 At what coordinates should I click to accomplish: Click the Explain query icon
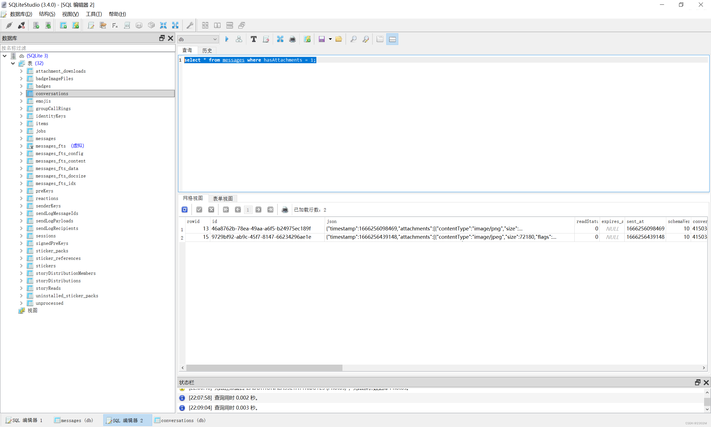[x=239, y=39]
